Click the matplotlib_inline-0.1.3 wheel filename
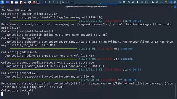Image resolution: width=177 pixels, height=99 pixels. 58,35
